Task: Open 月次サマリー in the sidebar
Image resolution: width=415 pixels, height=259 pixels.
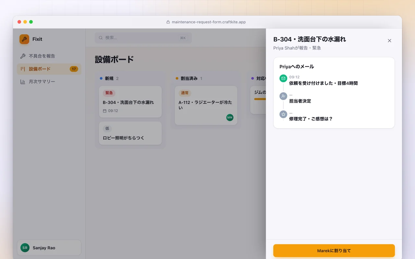Action: (x=49, y=82)
